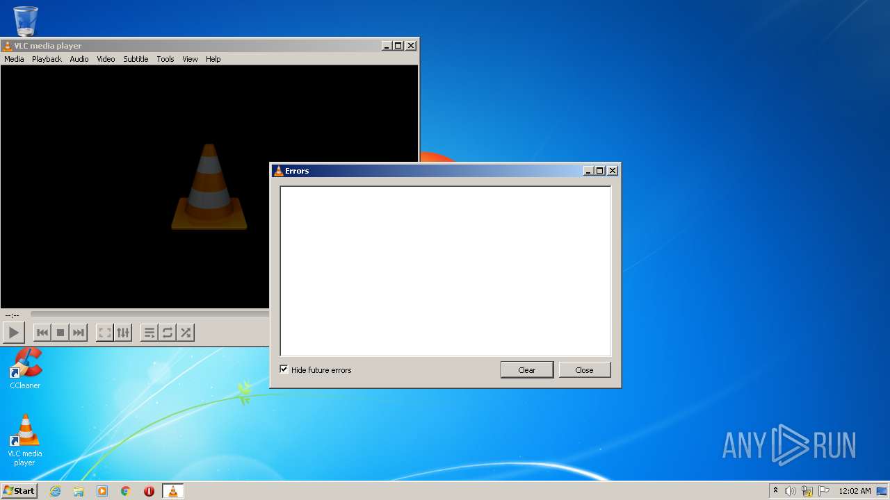Maximize the Errors dialog window
This screenshot has height=500, width=890.
[x=600, y=171]
